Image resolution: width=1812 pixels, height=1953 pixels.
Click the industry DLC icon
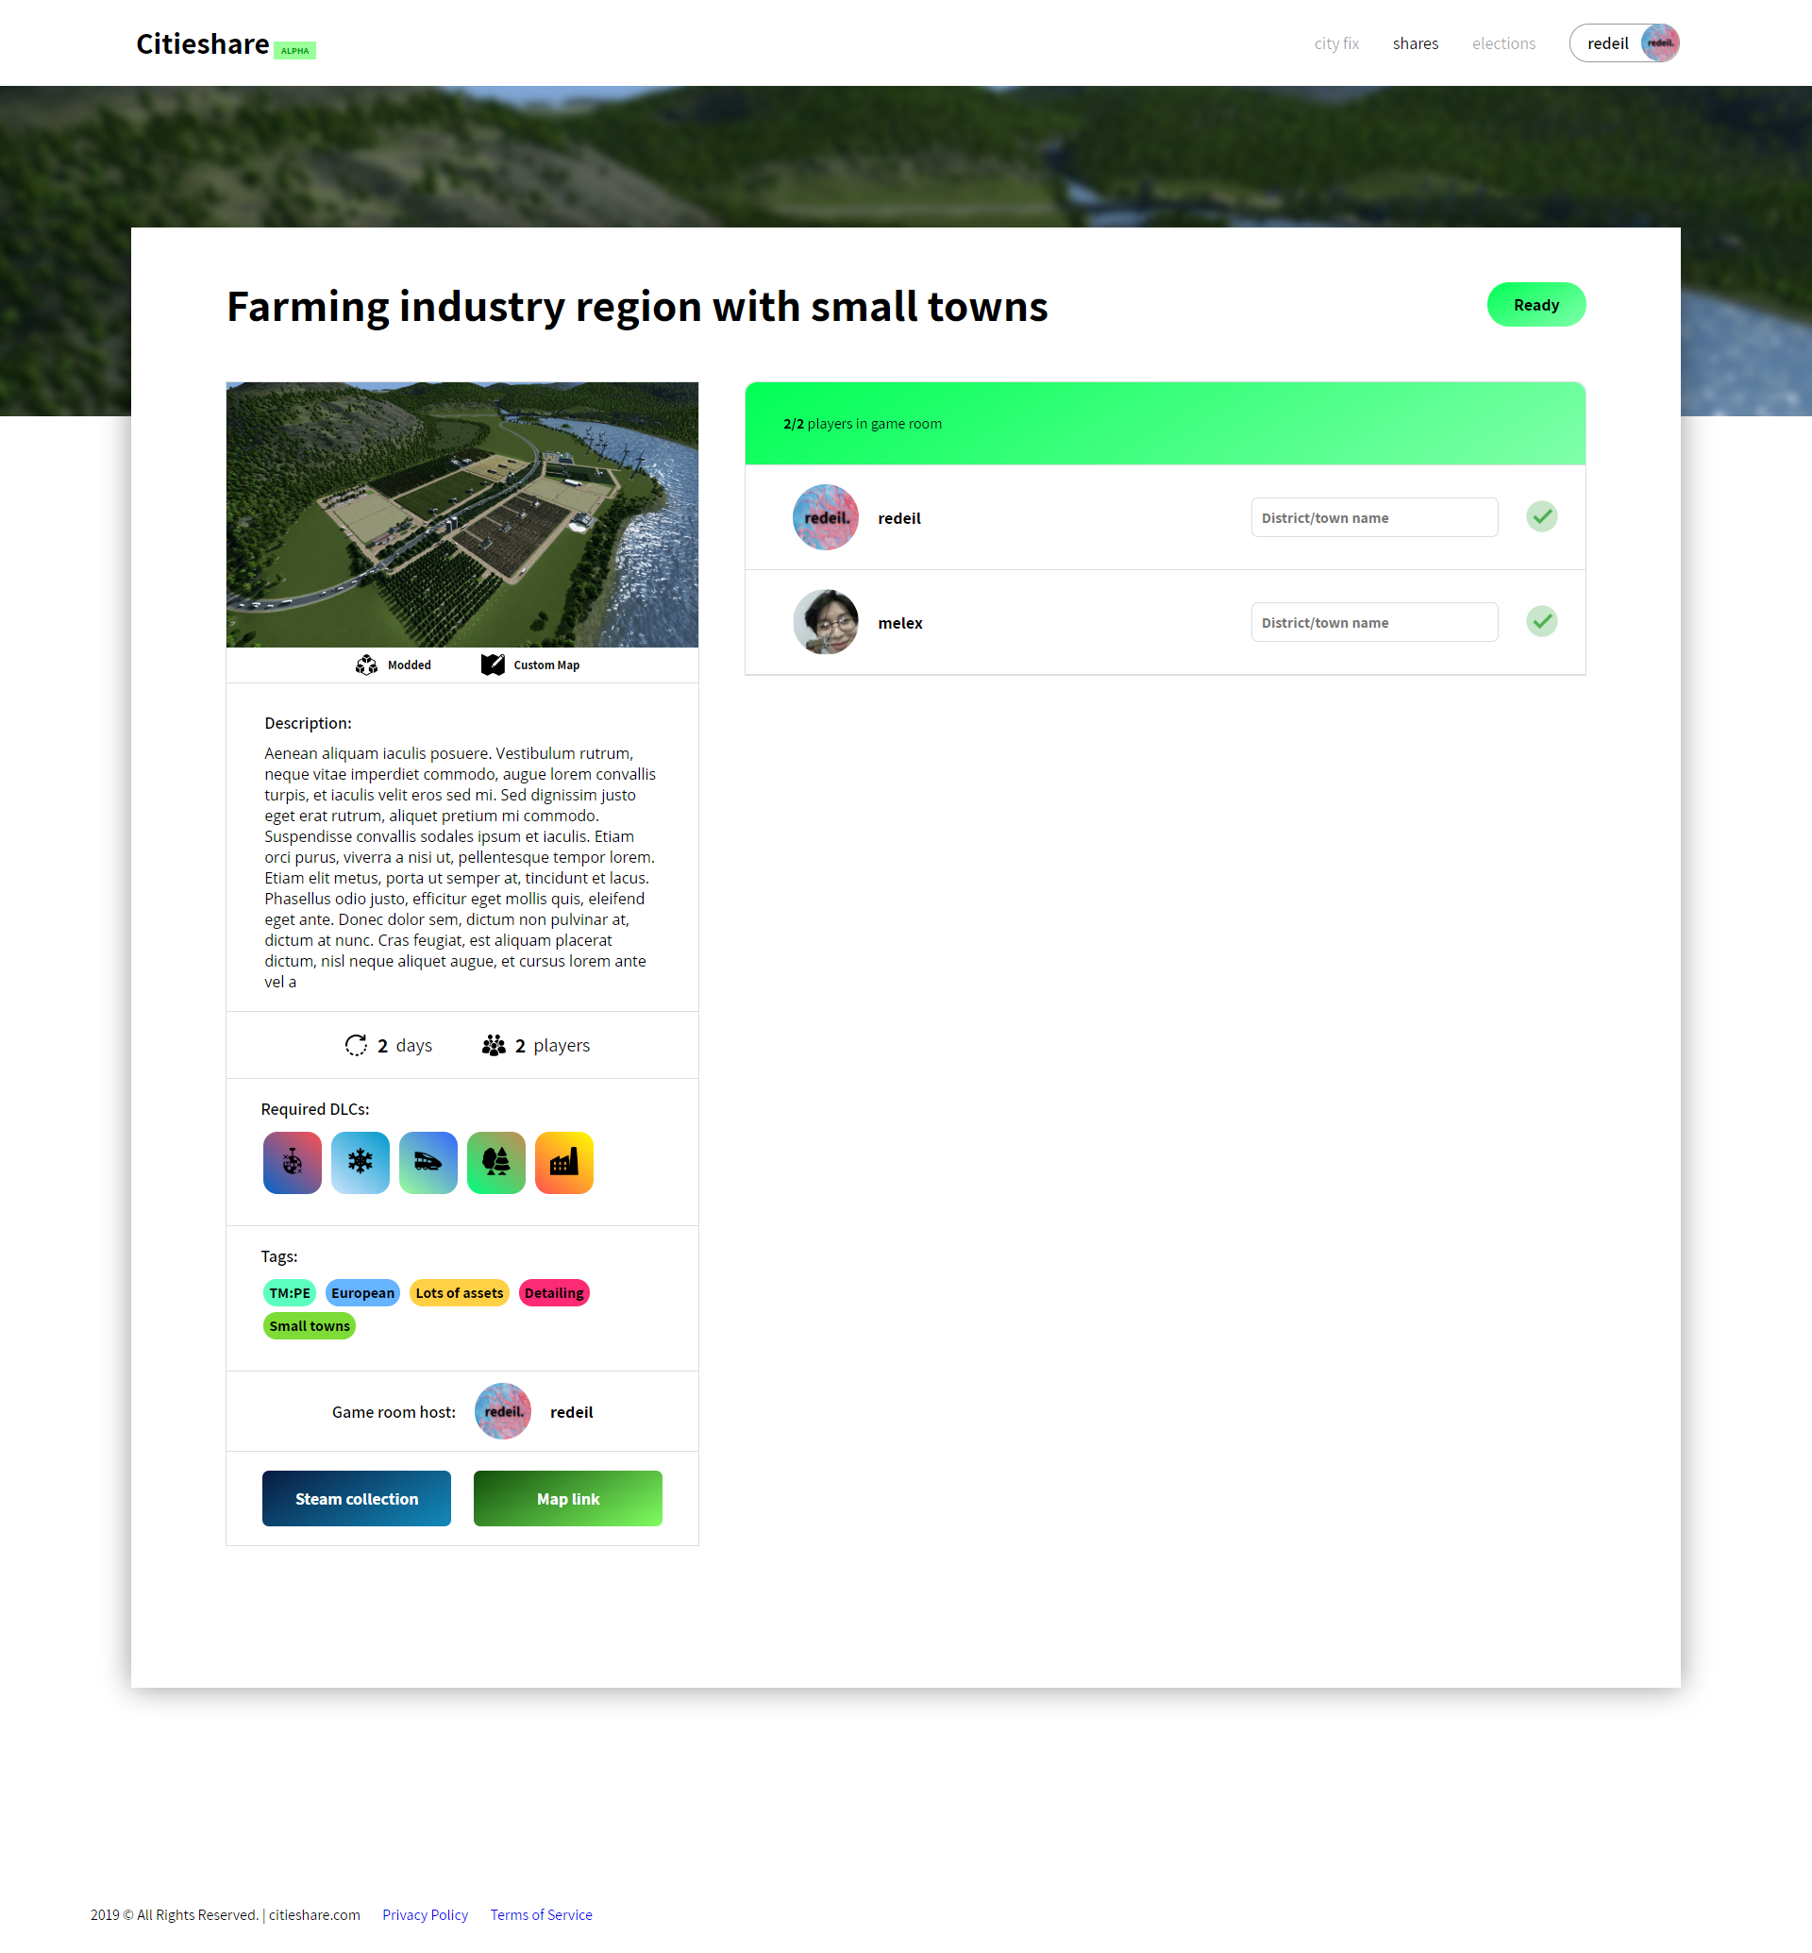pos(563,1161)
